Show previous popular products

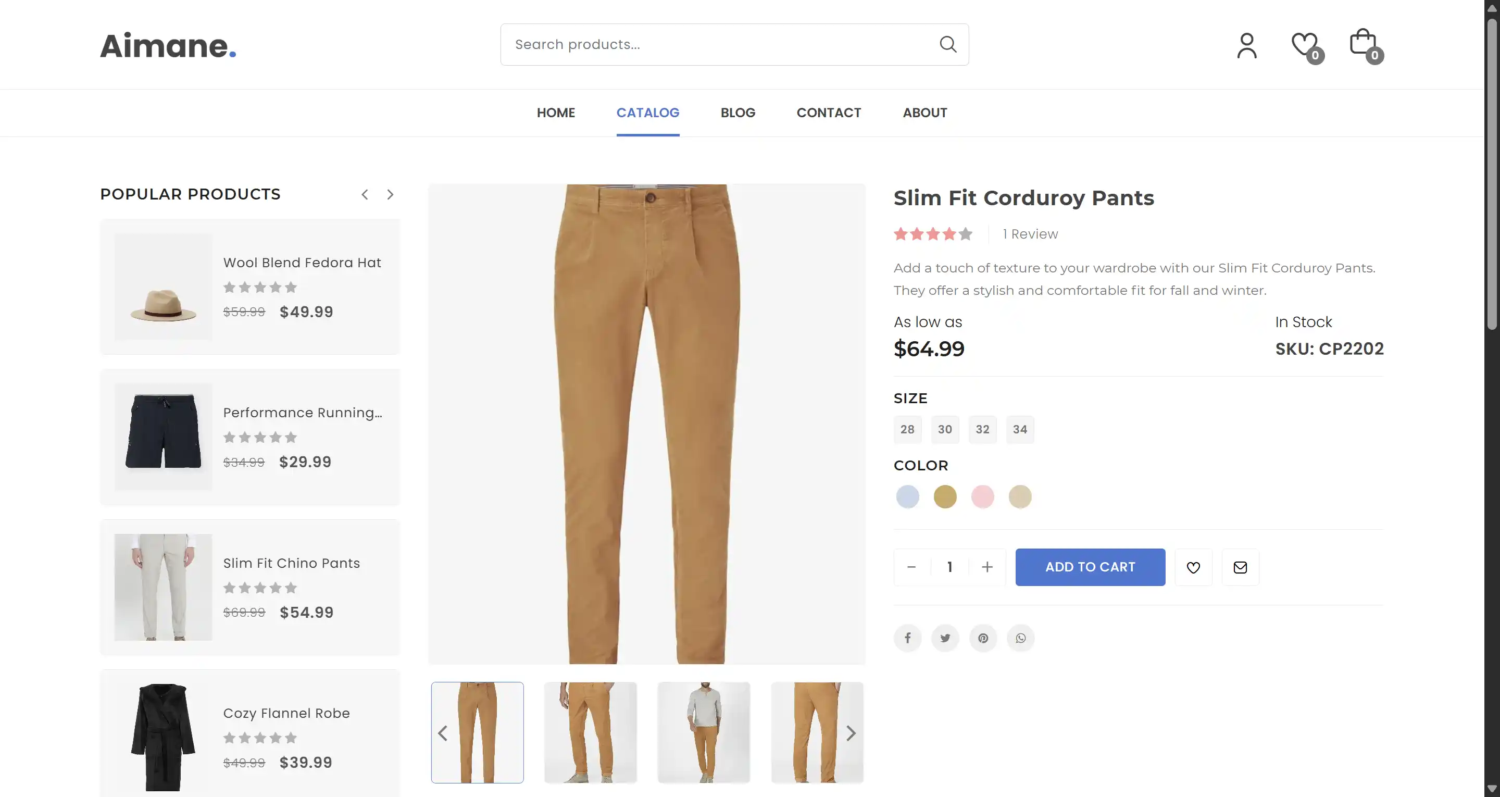(x=365, y=195)
